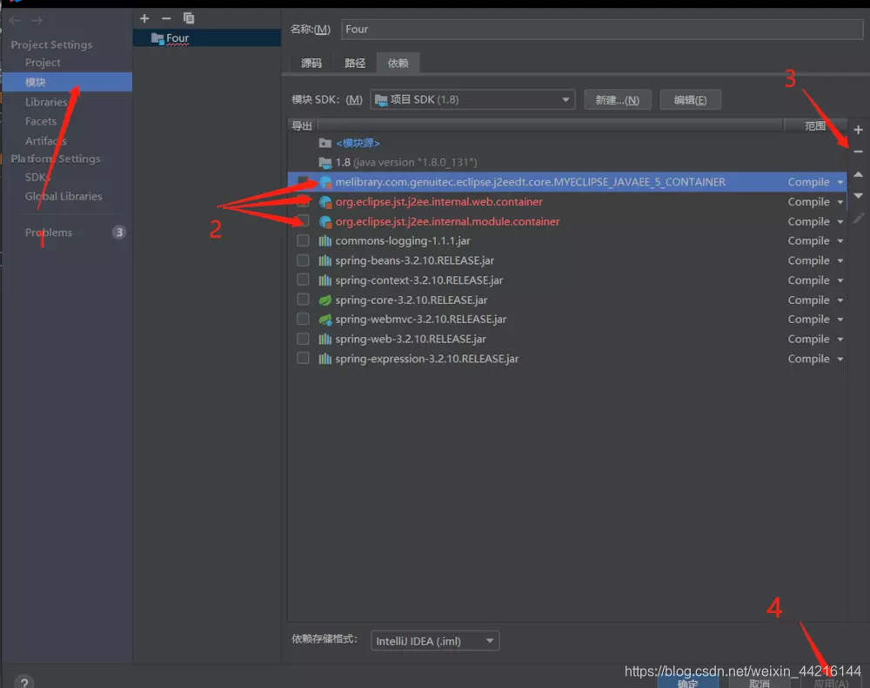Move dependency down with the down arrow
Screen dimensions: 870x688
[858, 195]
